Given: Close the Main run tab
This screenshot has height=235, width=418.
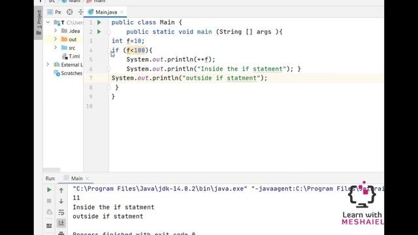Looking at the screenshot, I should point(87,178).
